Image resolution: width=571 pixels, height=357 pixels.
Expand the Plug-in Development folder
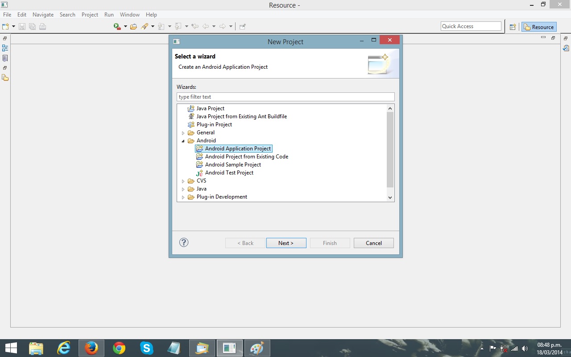[x=183, y=197]
